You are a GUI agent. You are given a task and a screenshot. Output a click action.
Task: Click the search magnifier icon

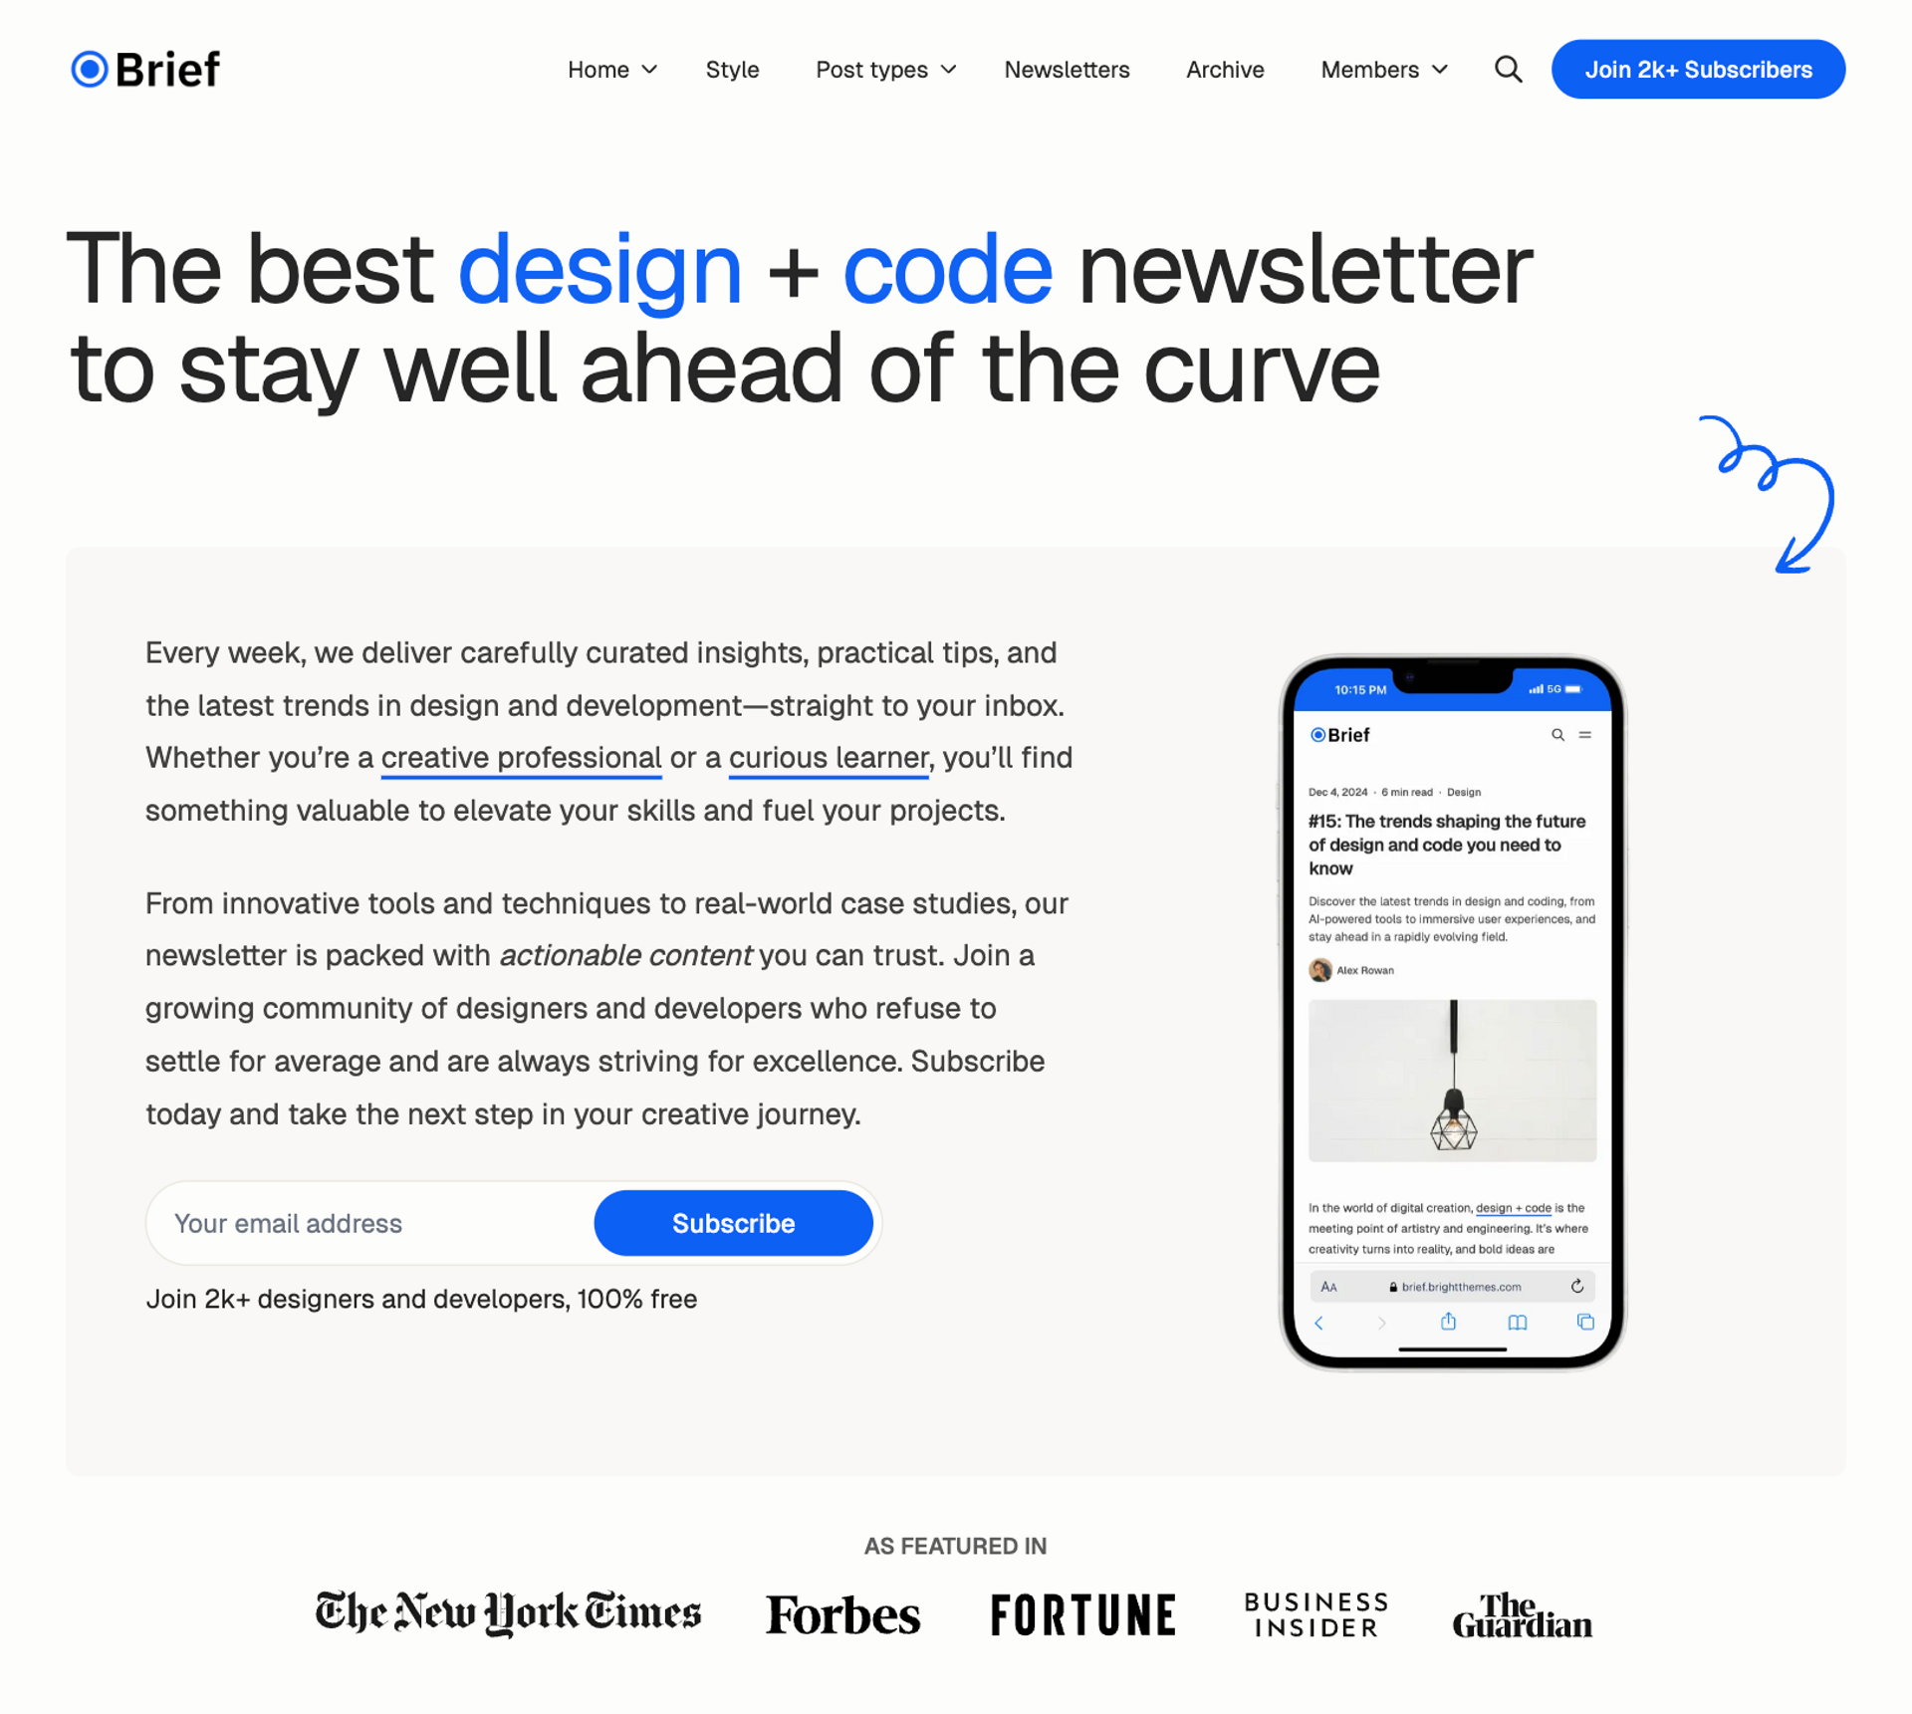pyautogui.click(x=1507, y=68)
